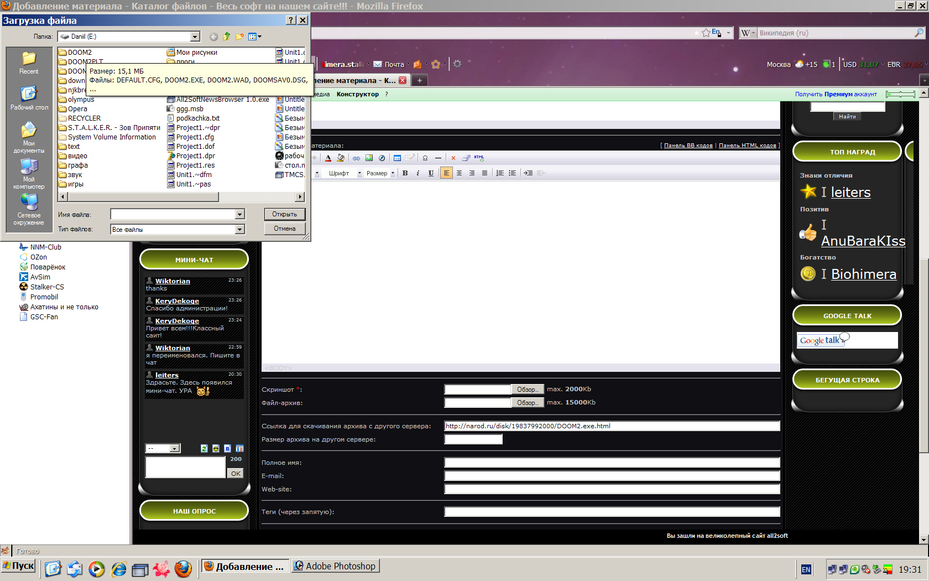
Task: Refresh the mini-chat
Action: (204, 449)
